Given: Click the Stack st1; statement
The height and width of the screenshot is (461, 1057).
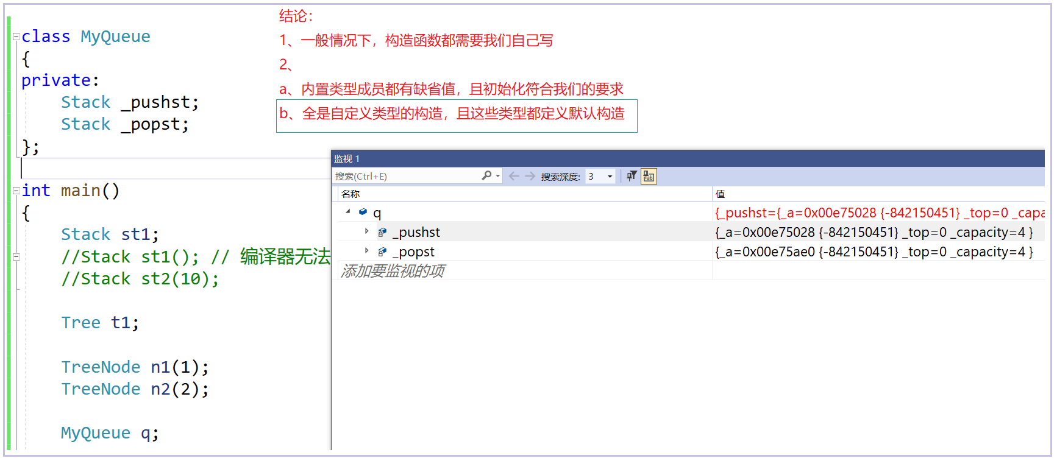Looking at the screenshot, I should tap(110, 234).
